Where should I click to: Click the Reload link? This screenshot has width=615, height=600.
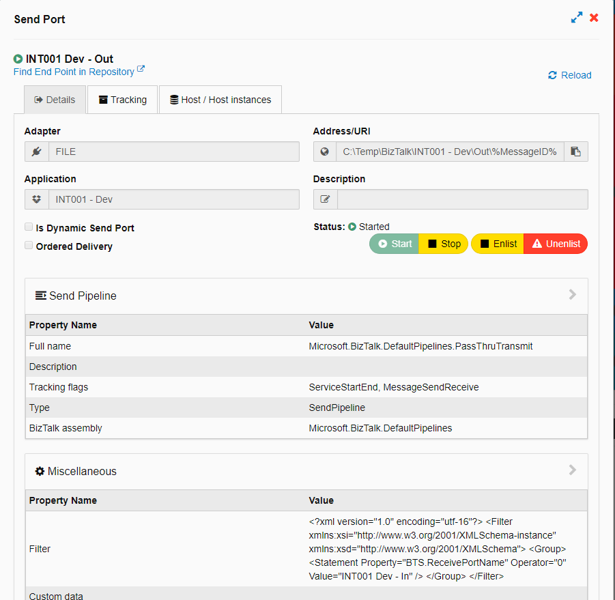(x=569, y=75)
